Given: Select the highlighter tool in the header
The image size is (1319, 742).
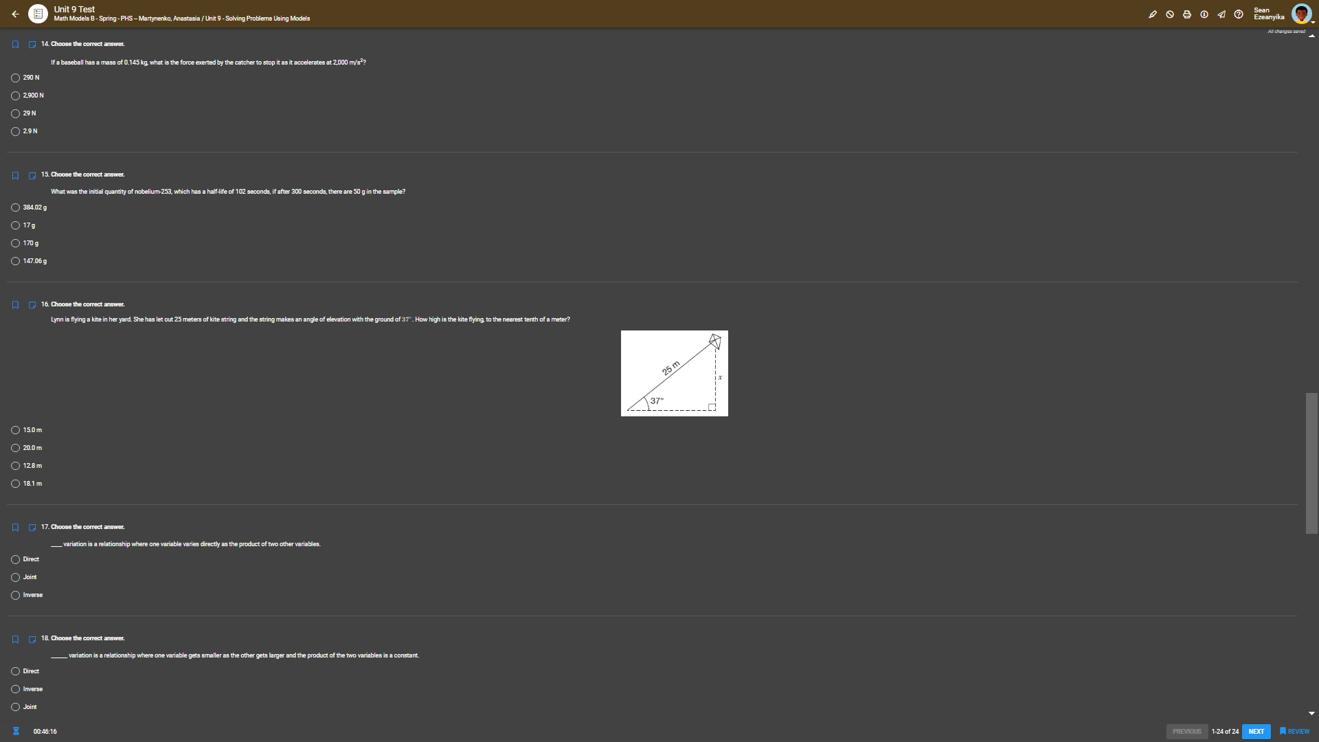Looking at the screenshot, I should pyautogui.click(x=1152, y=14).
